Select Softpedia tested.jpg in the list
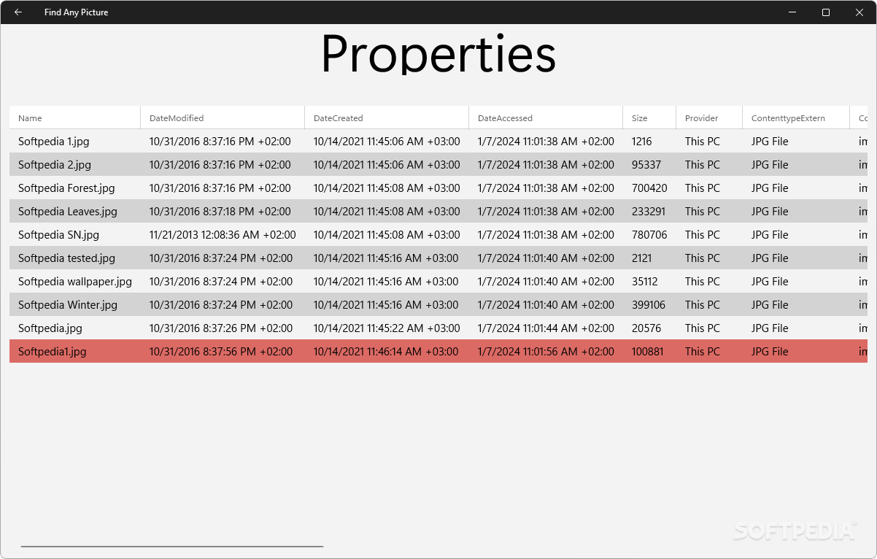 tap(67, 258)
